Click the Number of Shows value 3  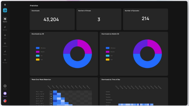click(x=99, y=19)
